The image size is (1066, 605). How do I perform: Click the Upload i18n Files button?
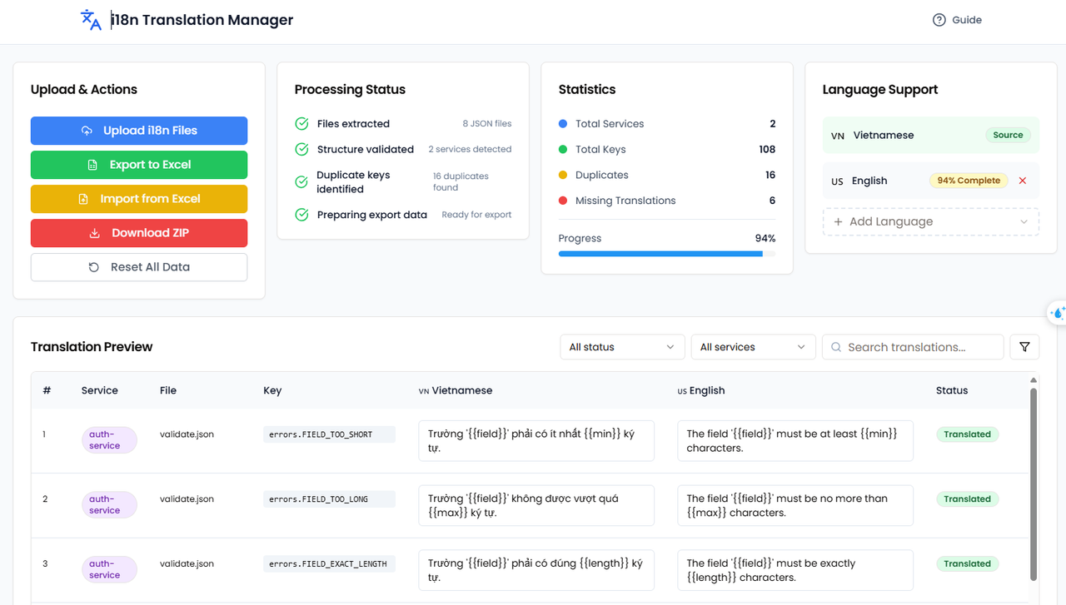[x=138, y=131]
